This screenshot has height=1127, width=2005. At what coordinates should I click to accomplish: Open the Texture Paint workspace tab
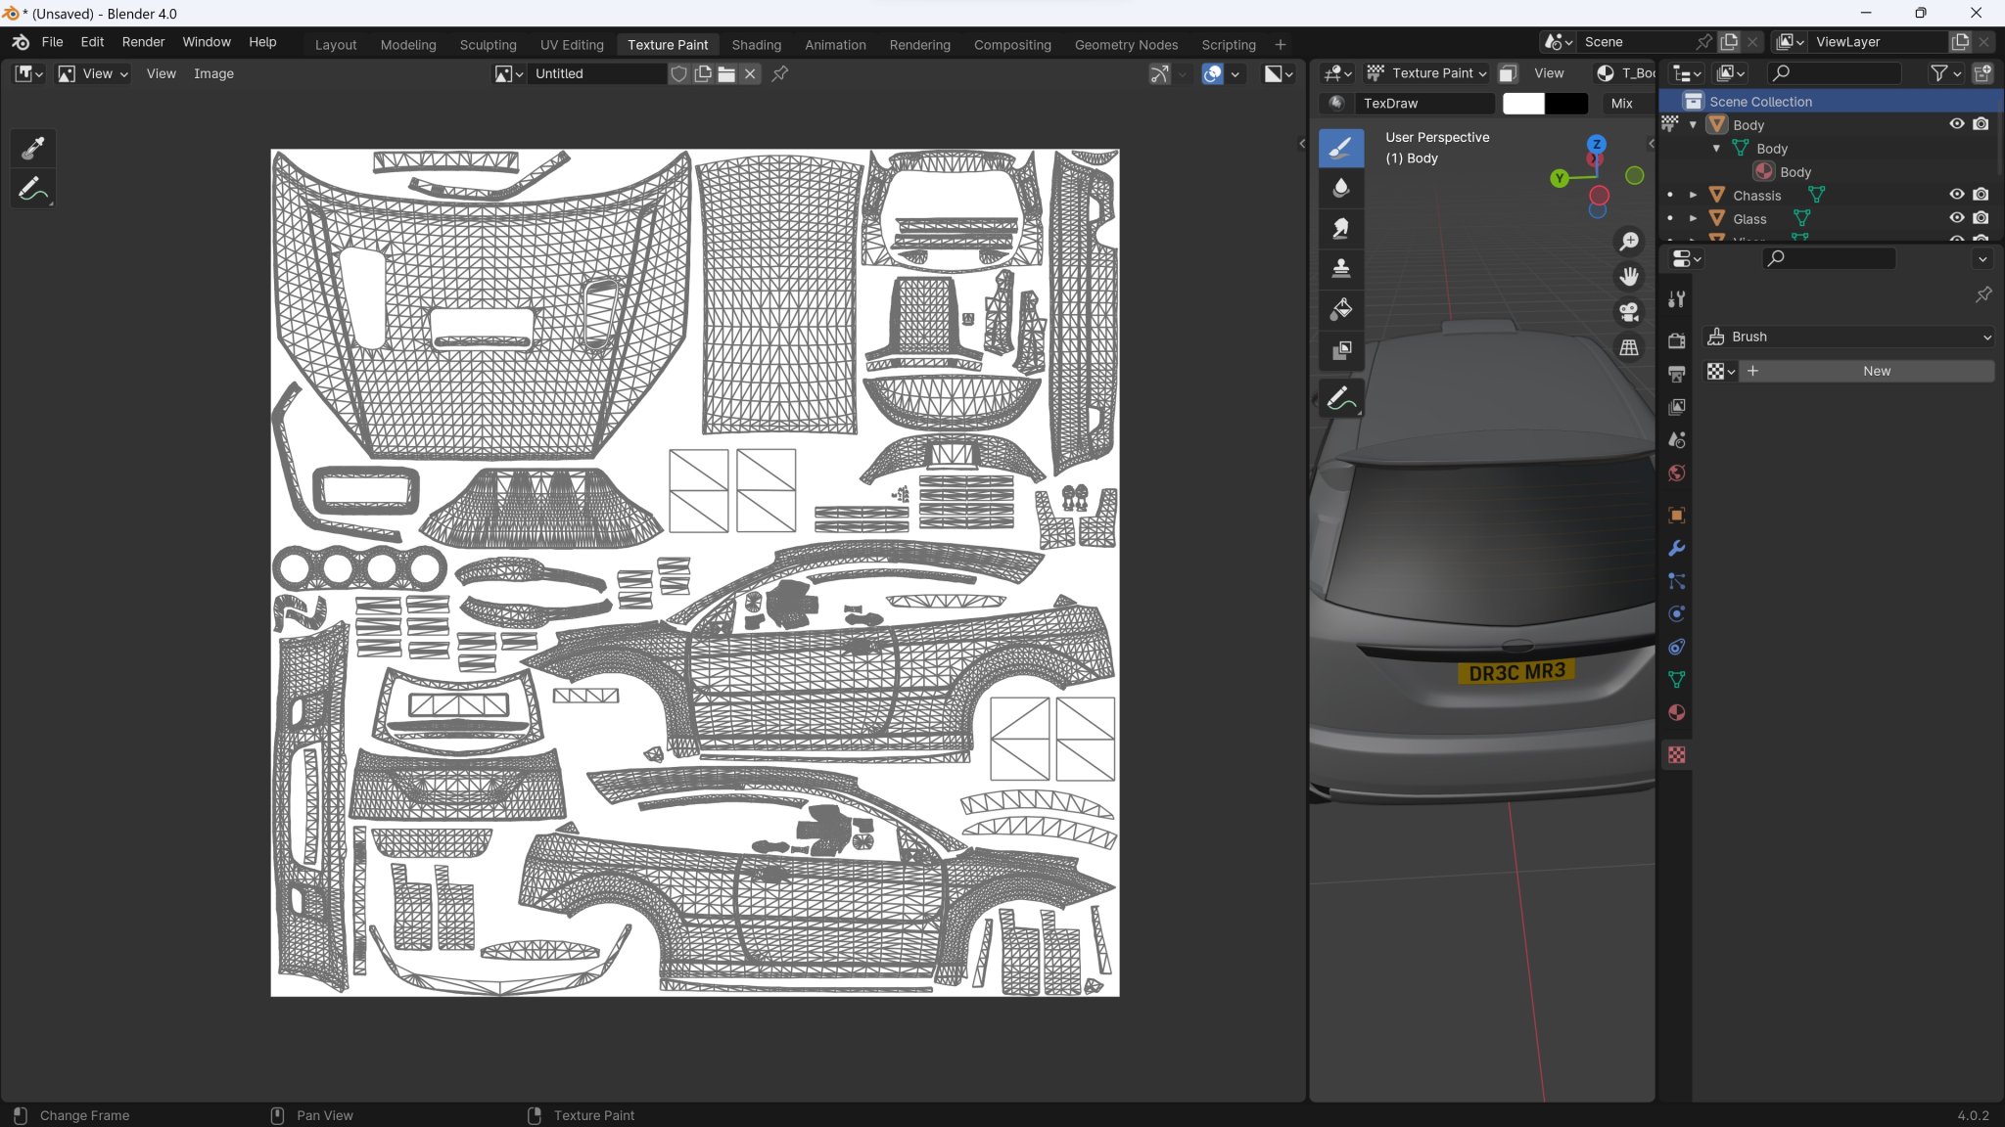pos(667,44)
